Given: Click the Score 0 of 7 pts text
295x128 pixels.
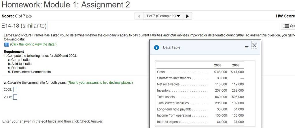Looking at the screenshot, I should click(17, 16).
